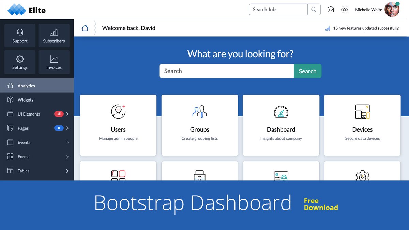
Task: Select Widgets in the sidebar
Action: point(37,100)
